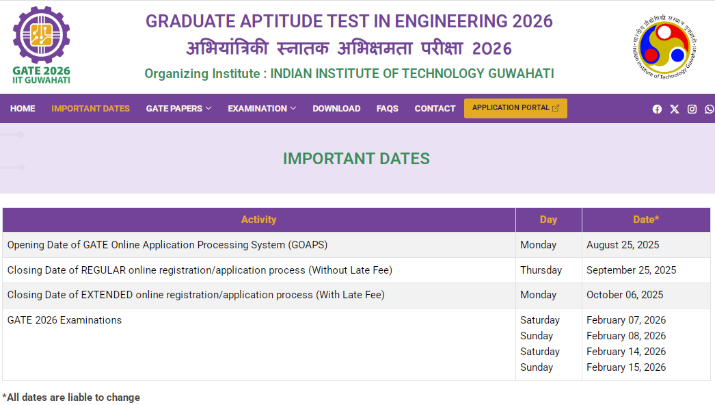Click the August 25, 2025 date cell
Screen dimensions: 715x405
[x=623, y=244]
